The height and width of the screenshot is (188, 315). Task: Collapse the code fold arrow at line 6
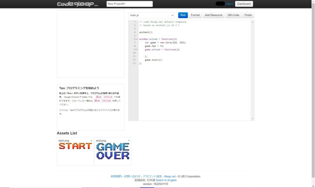pos(137,39)
